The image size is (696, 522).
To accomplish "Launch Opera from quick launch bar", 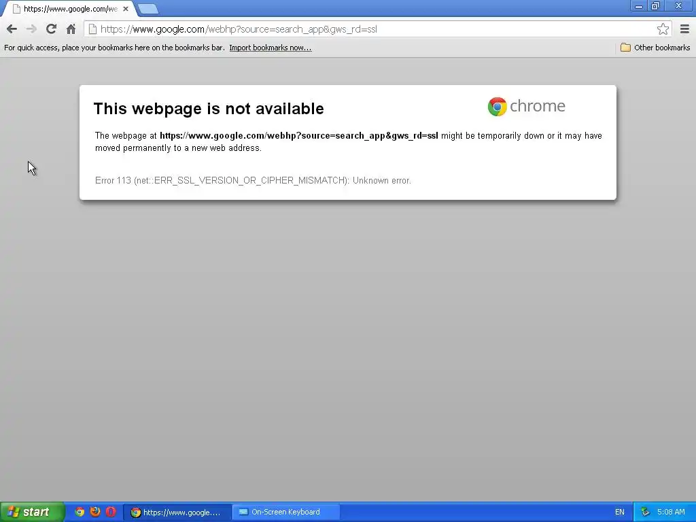I will pyautogui.click(x=111, y=512).
